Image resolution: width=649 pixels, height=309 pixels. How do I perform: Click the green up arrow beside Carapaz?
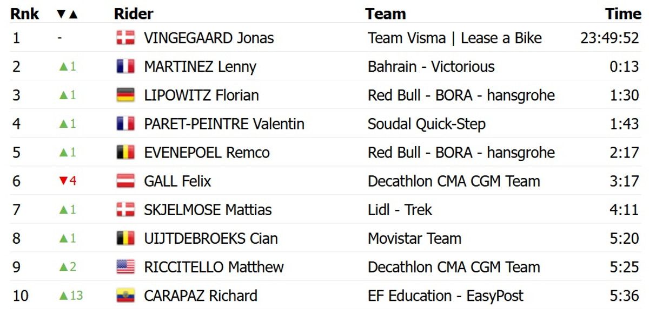(64, 296)
